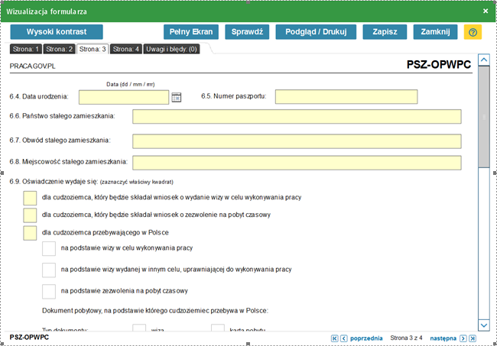Focus the Data urodzenia input field
497x346 pixels.
pyautogui.click(x=124, y=97)
